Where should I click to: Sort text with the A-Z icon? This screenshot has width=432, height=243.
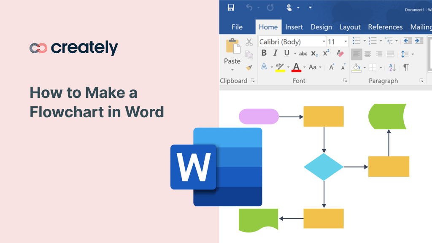click(x=392, y=68)
